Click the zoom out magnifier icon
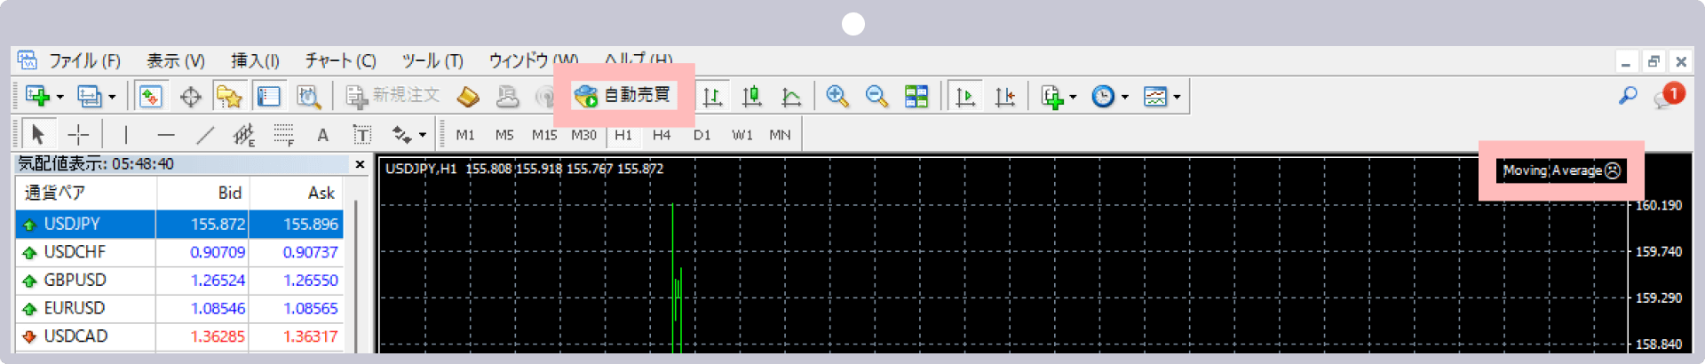The height and width of the screenshot is (364, 1705). (876, 96)
